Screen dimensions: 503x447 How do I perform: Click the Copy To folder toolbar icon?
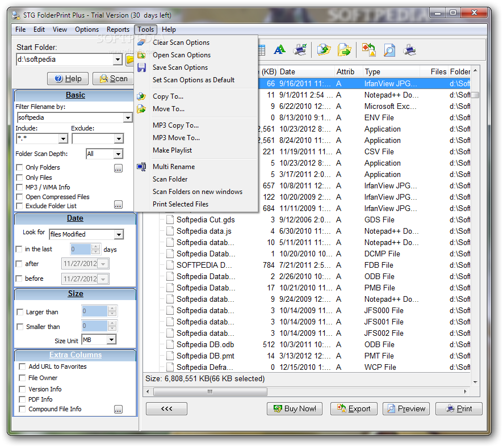(324, 50)
